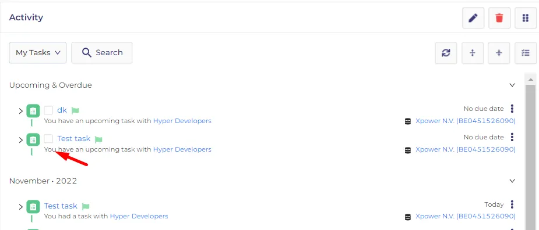The height and width of the screenshot is (230, 539).
Task: Click the 'No due date' text in dk row
Action: 484,109
